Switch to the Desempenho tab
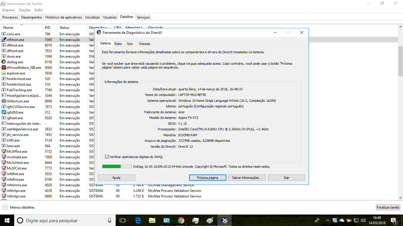 click(x=32, y=17)
